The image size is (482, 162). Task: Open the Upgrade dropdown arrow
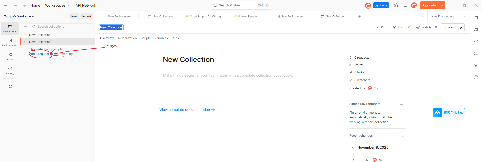[442, 5]
